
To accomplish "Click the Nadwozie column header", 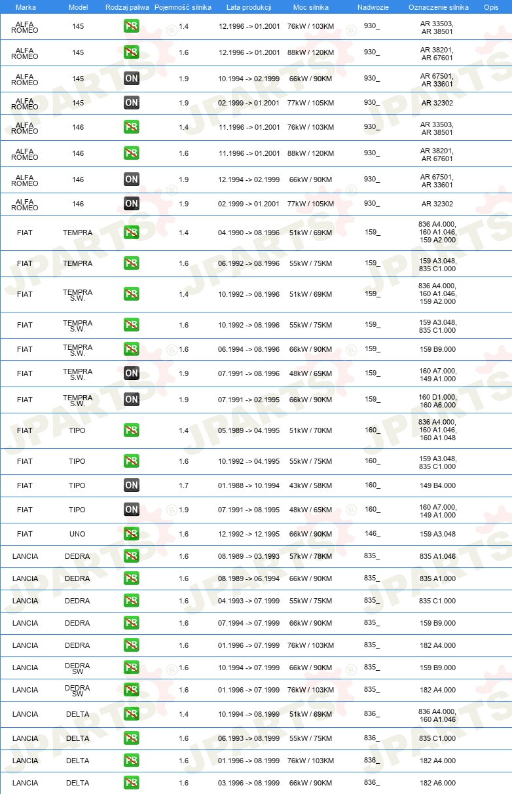I will pyautogui.click(x=373, y=7).
